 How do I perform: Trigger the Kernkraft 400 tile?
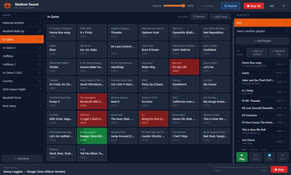[x=92, y=101]
